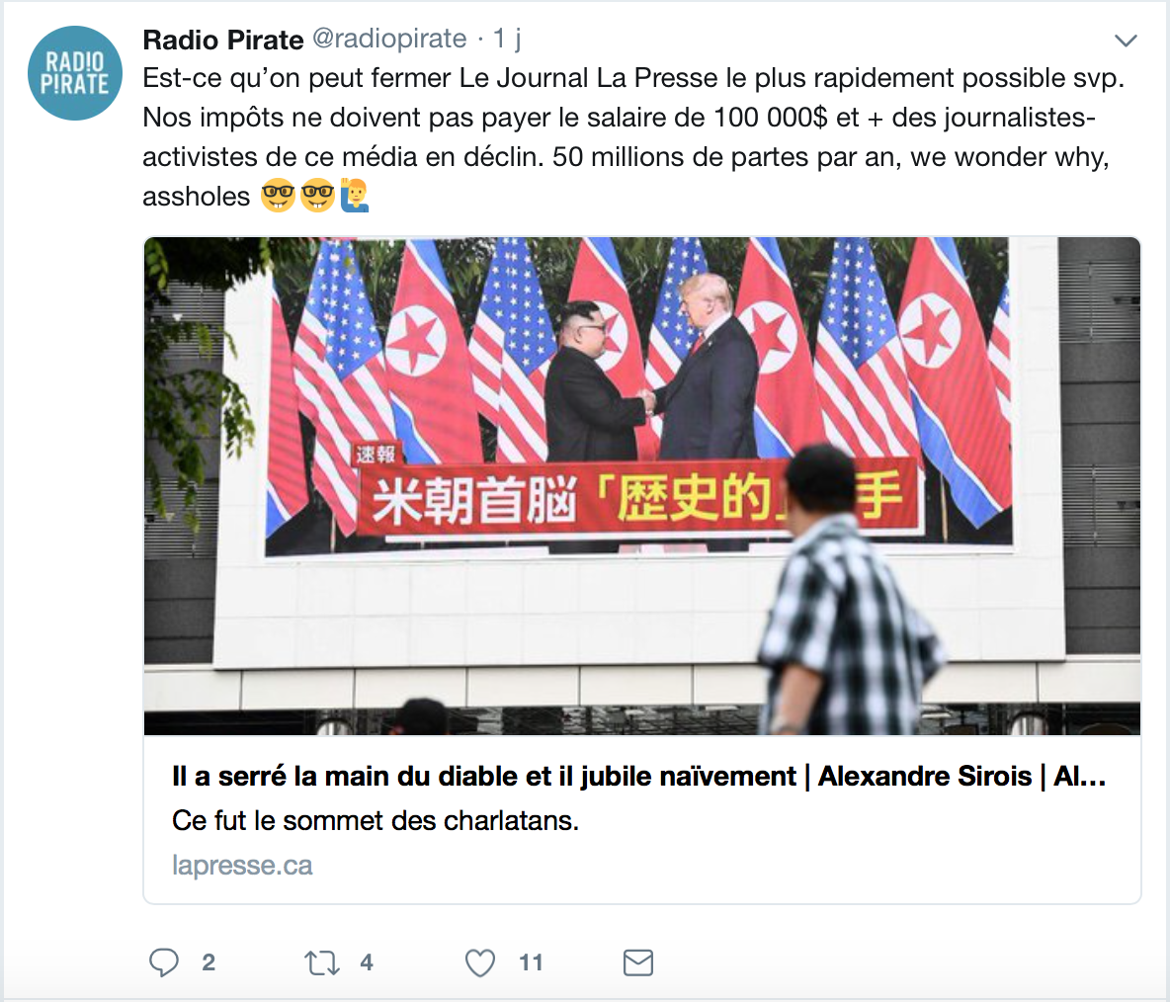1170x1002 pixels.
Task: Open the article headline 'Il a serré la main du diable'
Action: (638, 777)
